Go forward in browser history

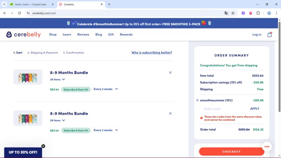click(x=12, y=13)
